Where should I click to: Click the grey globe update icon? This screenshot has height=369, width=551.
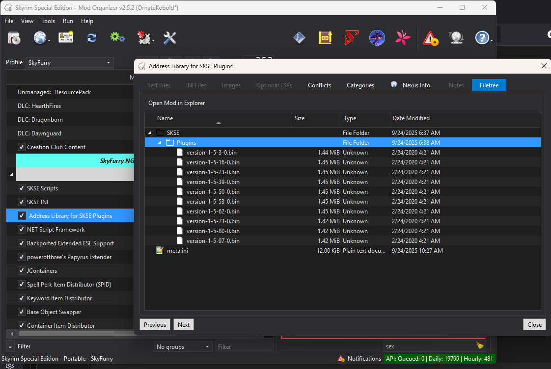coord(456,38)
